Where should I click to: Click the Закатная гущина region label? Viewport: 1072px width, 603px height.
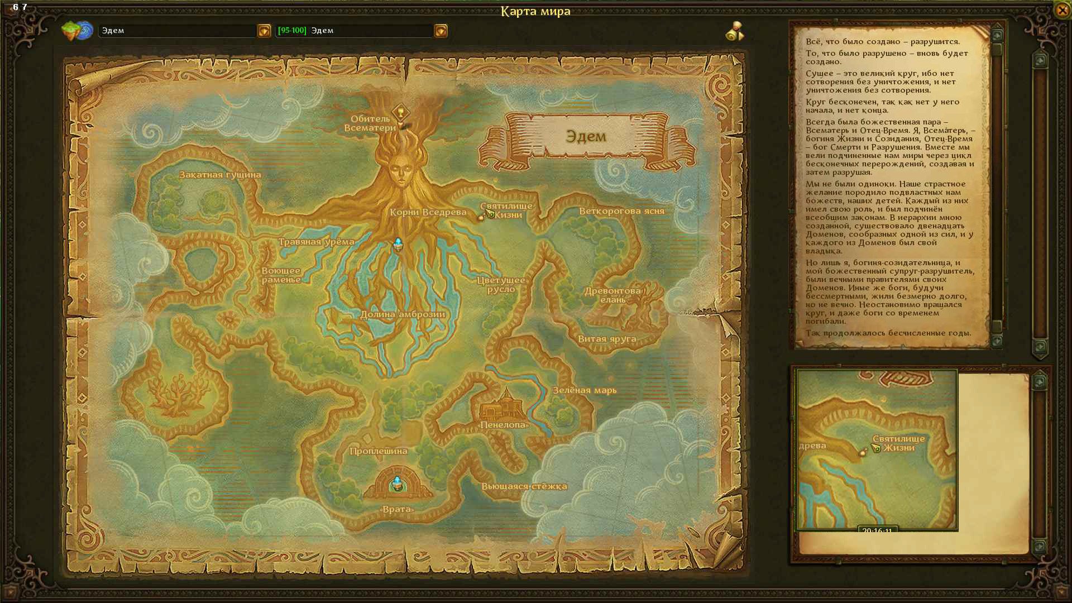[220, 175]
